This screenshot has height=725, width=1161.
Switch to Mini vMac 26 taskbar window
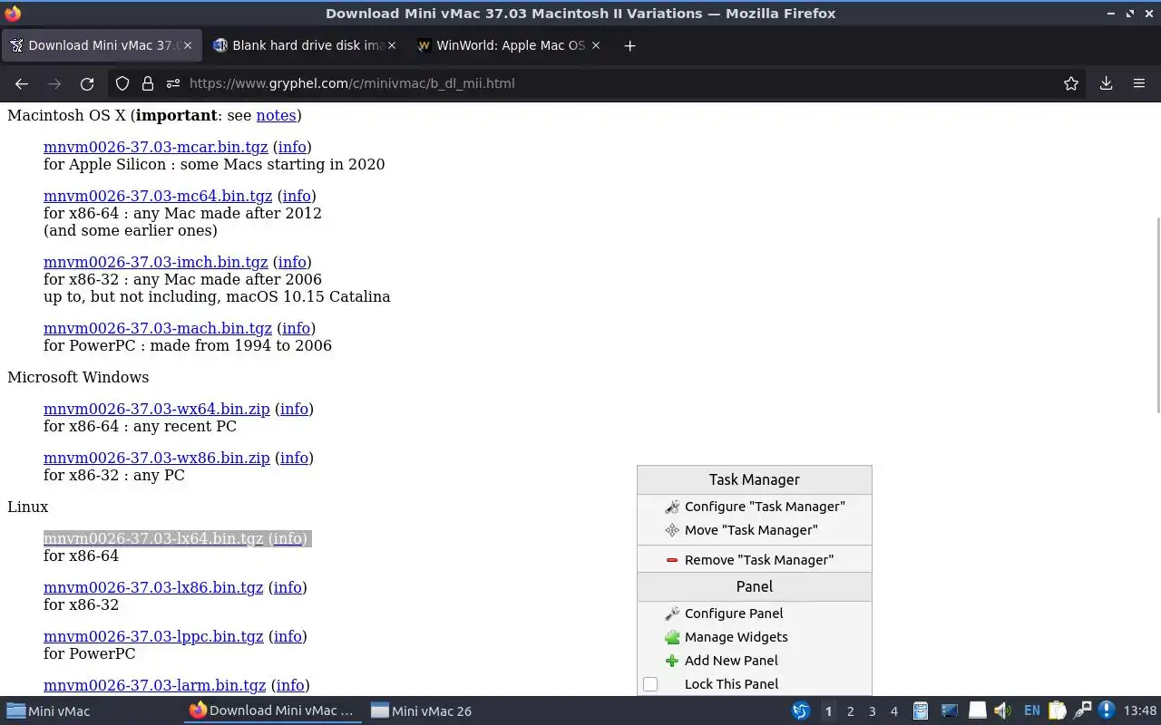[x=455, y=711]
